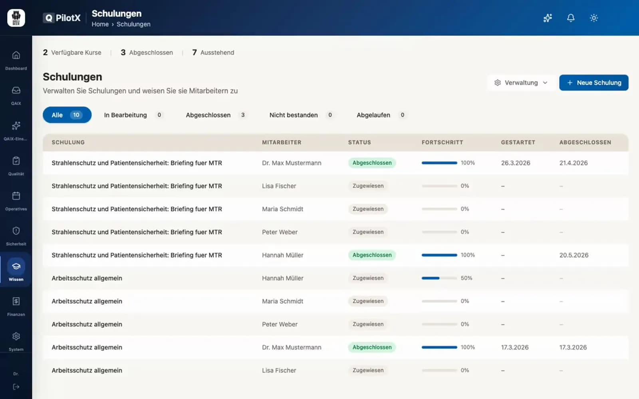The height and width of the screenshot is (399, 639).
Task: Click the FORTSCHRITT column header
Action: click(442, 142)
